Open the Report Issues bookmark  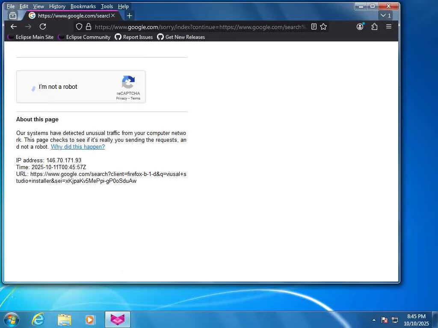(x=134, y=37)
